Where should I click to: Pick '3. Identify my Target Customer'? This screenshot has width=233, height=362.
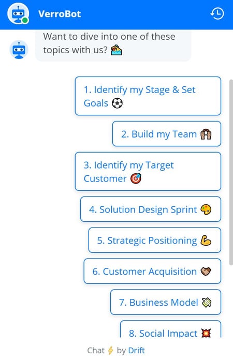[x=148, y=172]
